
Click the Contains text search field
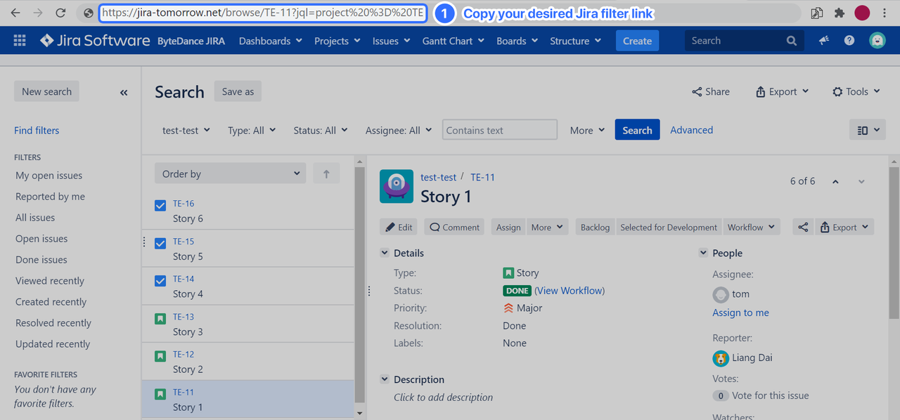coord(499,130)
